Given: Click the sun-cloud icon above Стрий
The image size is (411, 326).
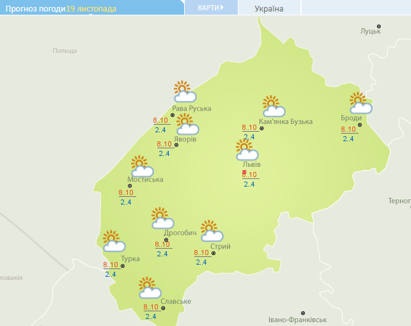Looking at the screenshot, I should [x=211, y=231].
